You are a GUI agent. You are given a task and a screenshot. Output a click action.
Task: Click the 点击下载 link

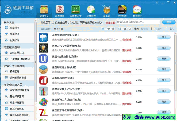pos(110,23)
